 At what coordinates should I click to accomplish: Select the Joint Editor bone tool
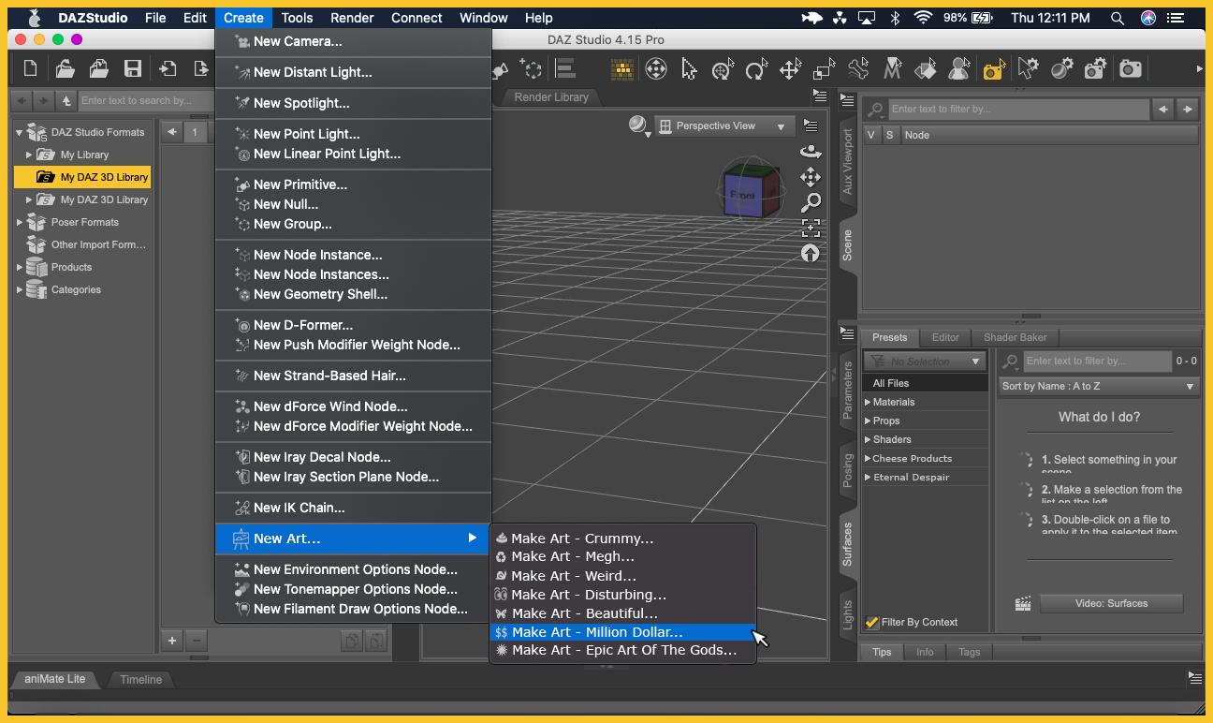click(858, 68)
